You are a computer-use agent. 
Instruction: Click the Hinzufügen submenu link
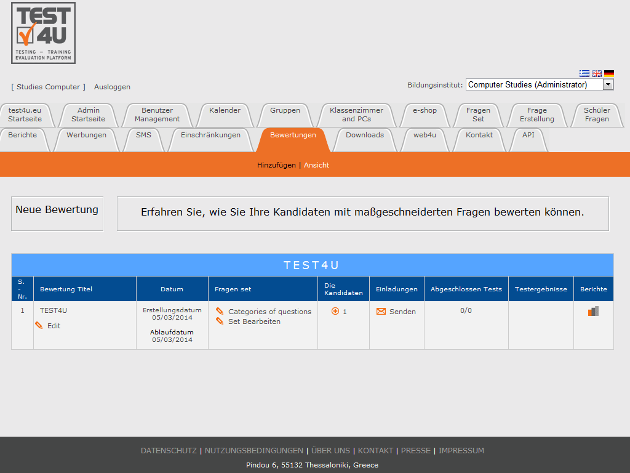coord(276,165)
